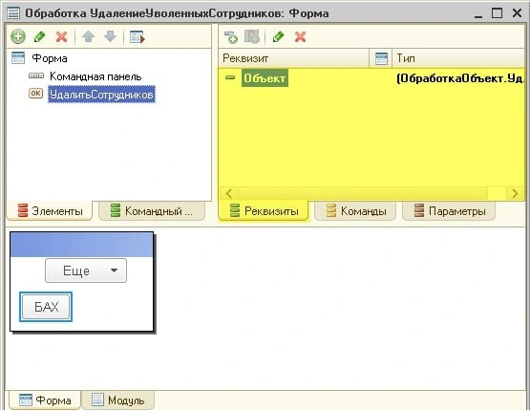Click the pencil edit icon in elements toolbar
530x411 pixels.
point(40,36)
